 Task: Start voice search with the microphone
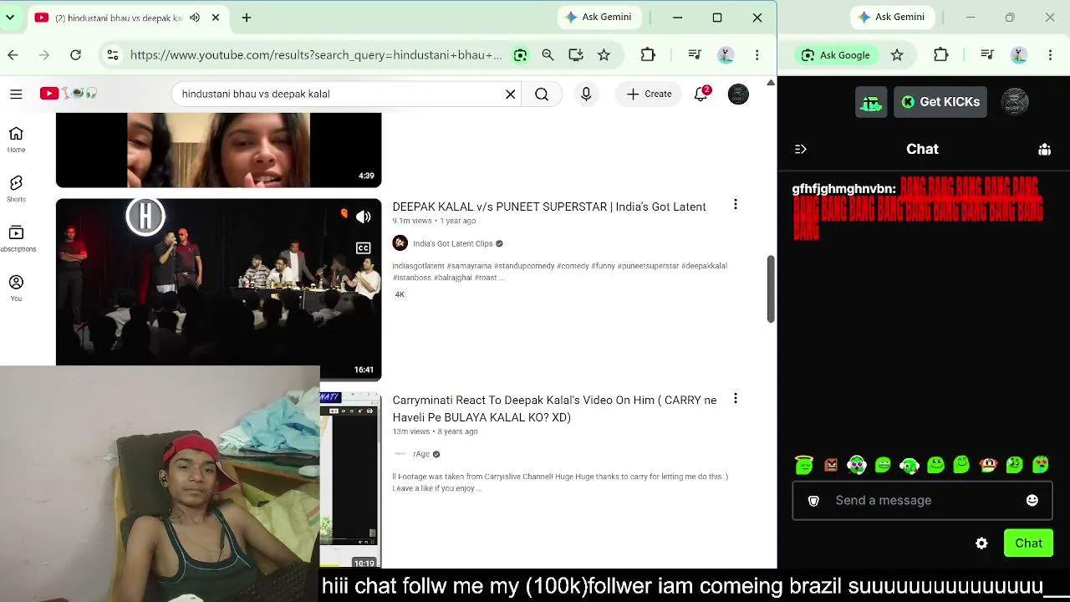point(586,94)
